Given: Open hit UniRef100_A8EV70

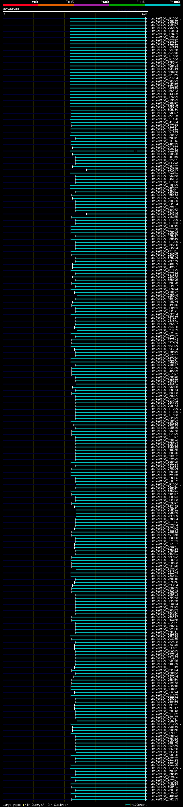Looking at the screenshot, I should click(x=164, y=163).
